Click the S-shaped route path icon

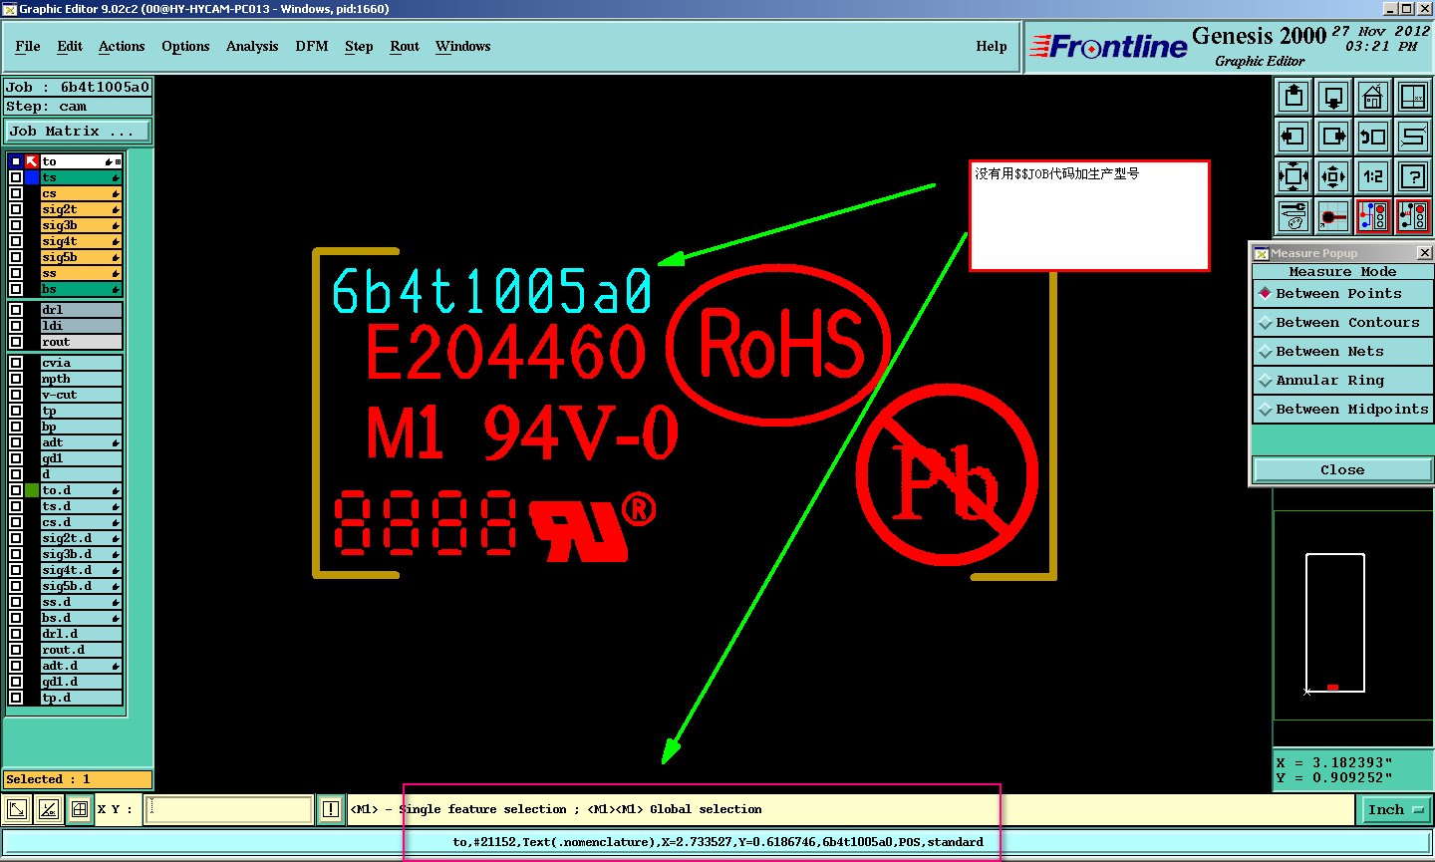coord(1413,137)
